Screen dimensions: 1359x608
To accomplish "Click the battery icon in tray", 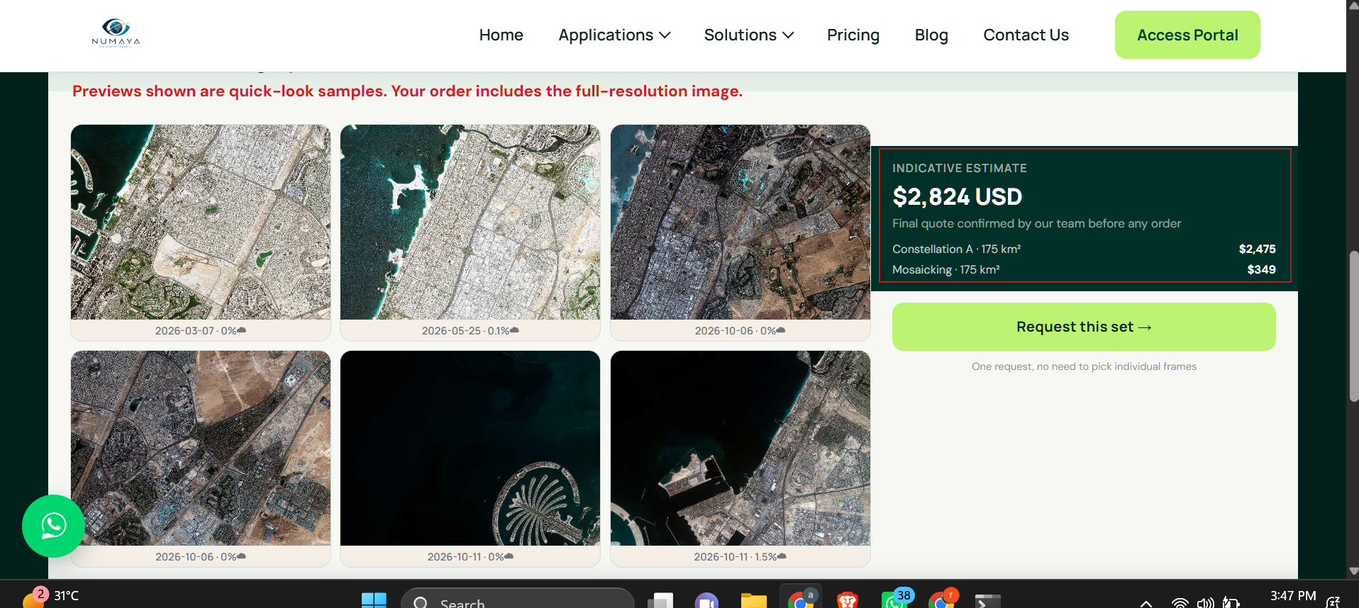I will point(1231,602).
